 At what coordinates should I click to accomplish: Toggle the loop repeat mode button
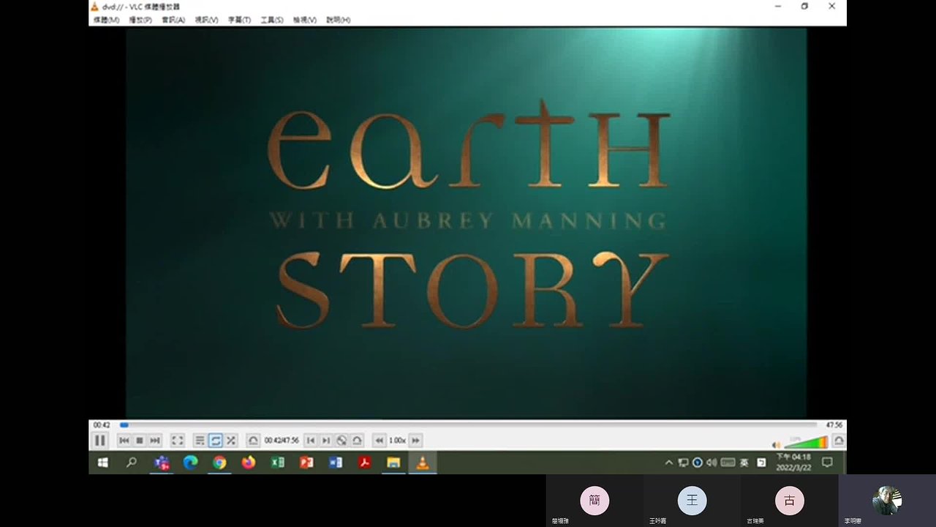[x=215, y=441]
